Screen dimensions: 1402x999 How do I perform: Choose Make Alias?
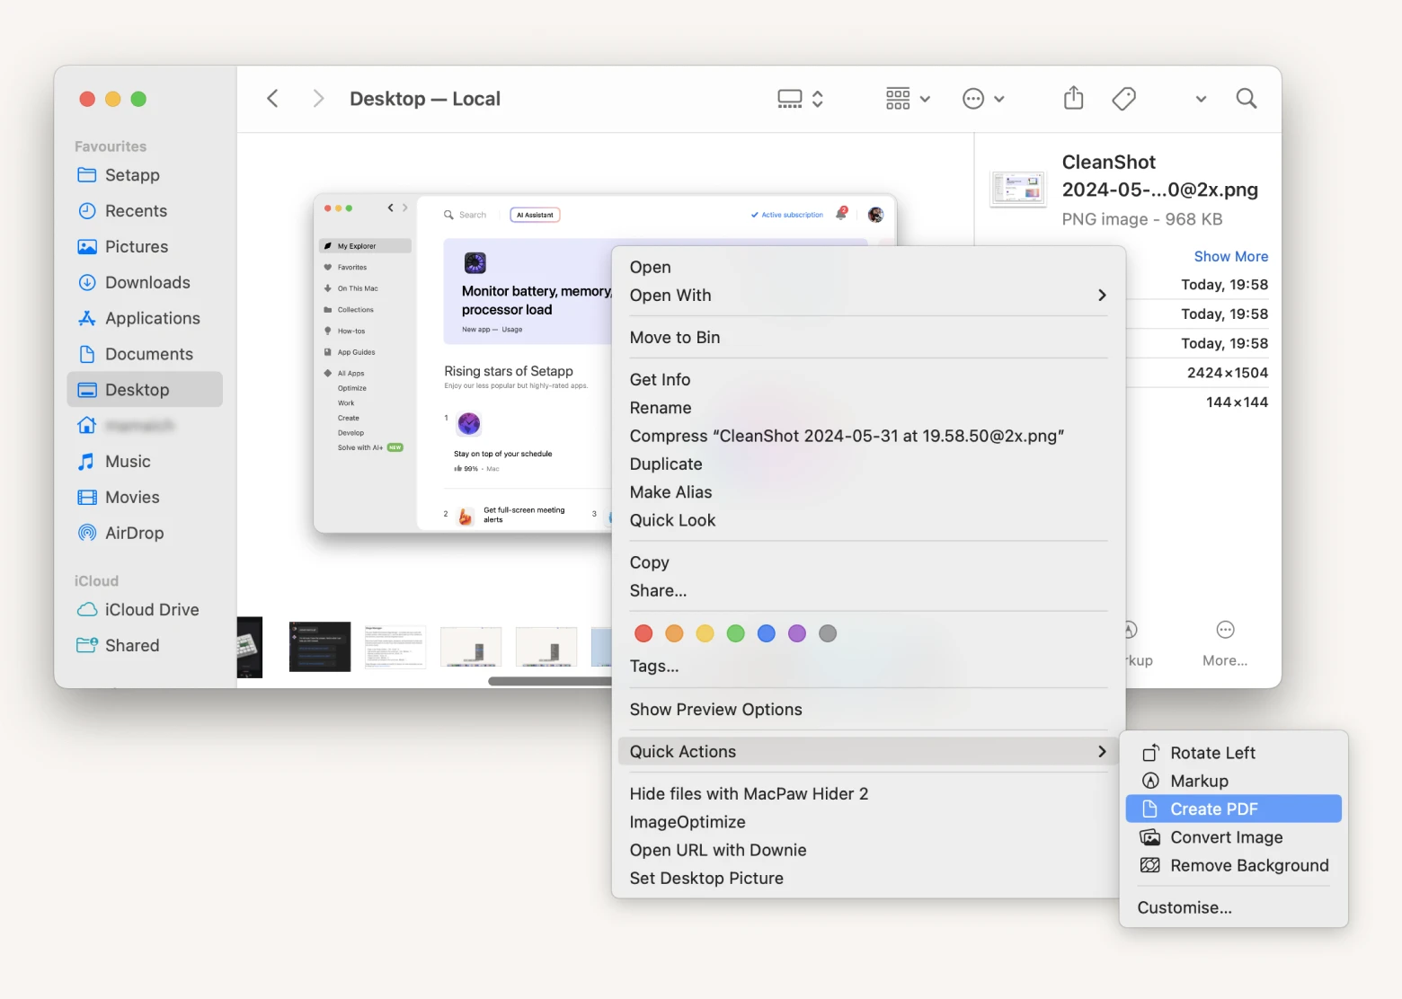pyautogui.click(x=868, y=492)
